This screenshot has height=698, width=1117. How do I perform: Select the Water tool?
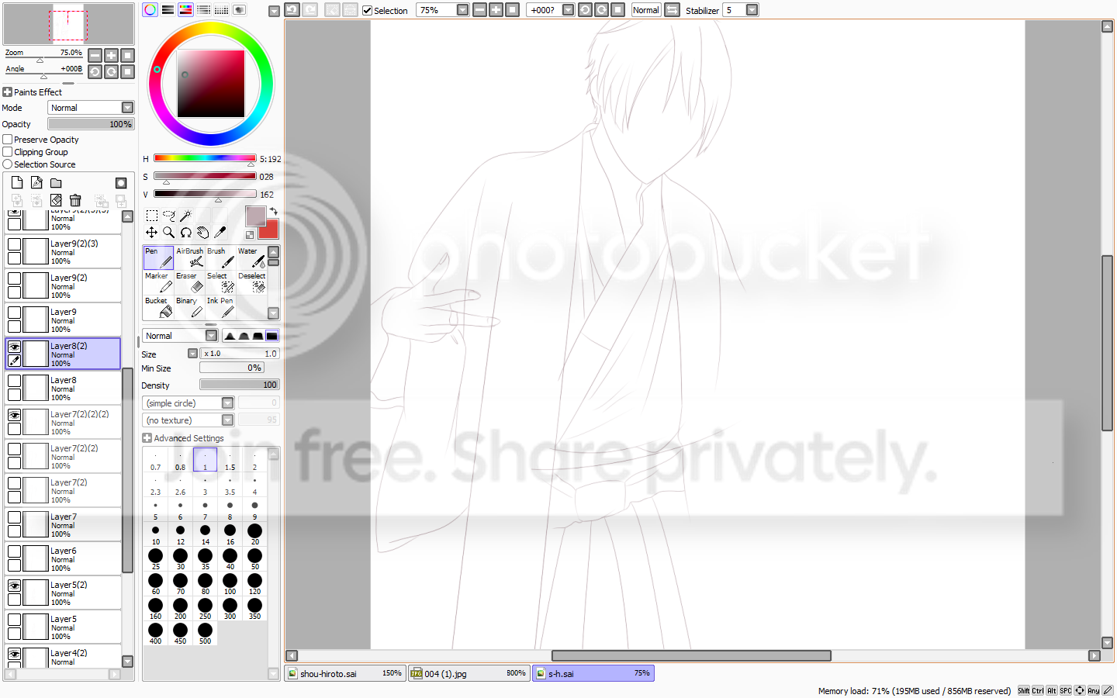pos(251,257)
